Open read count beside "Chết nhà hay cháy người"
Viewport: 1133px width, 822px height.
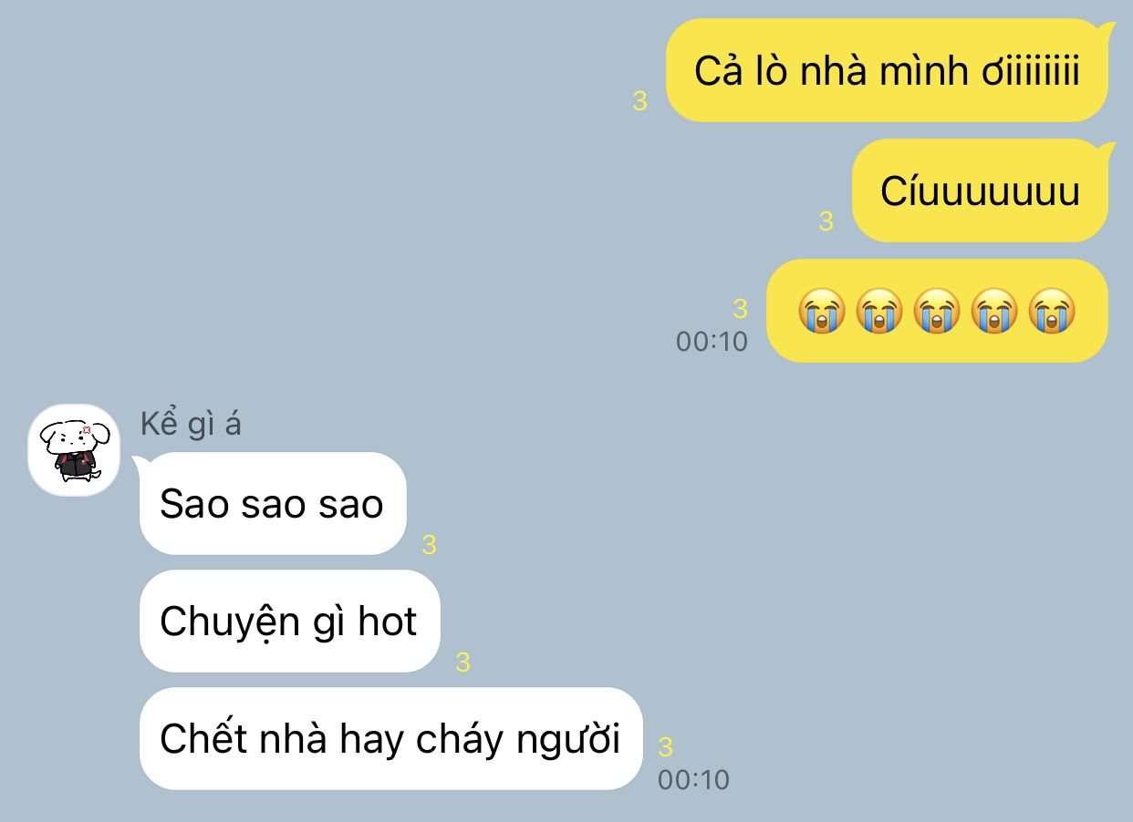point(665,747)
